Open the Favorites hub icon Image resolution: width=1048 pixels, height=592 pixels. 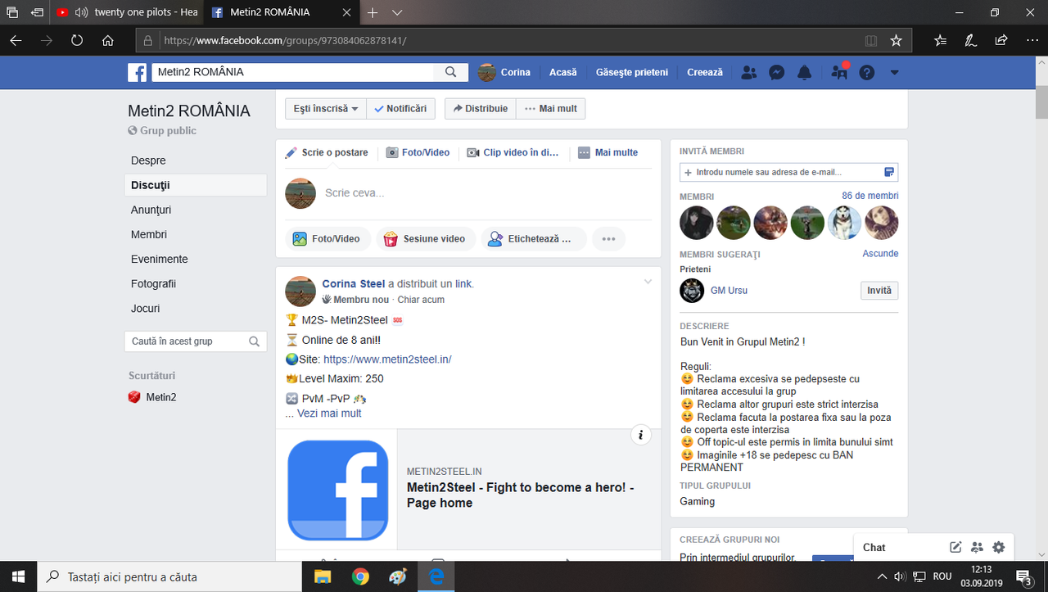click(940, 39)
